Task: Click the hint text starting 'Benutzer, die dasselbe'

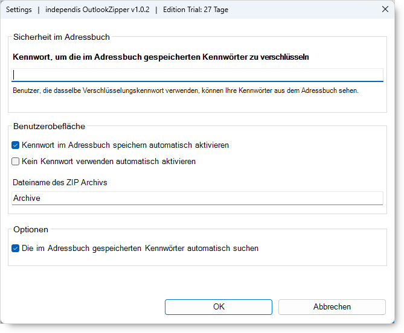Action: point(185,90)
